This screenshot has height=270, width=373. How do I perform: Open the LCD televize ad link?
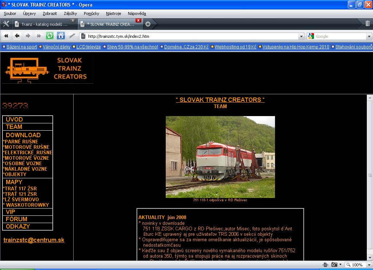click(x=89, y=47)
